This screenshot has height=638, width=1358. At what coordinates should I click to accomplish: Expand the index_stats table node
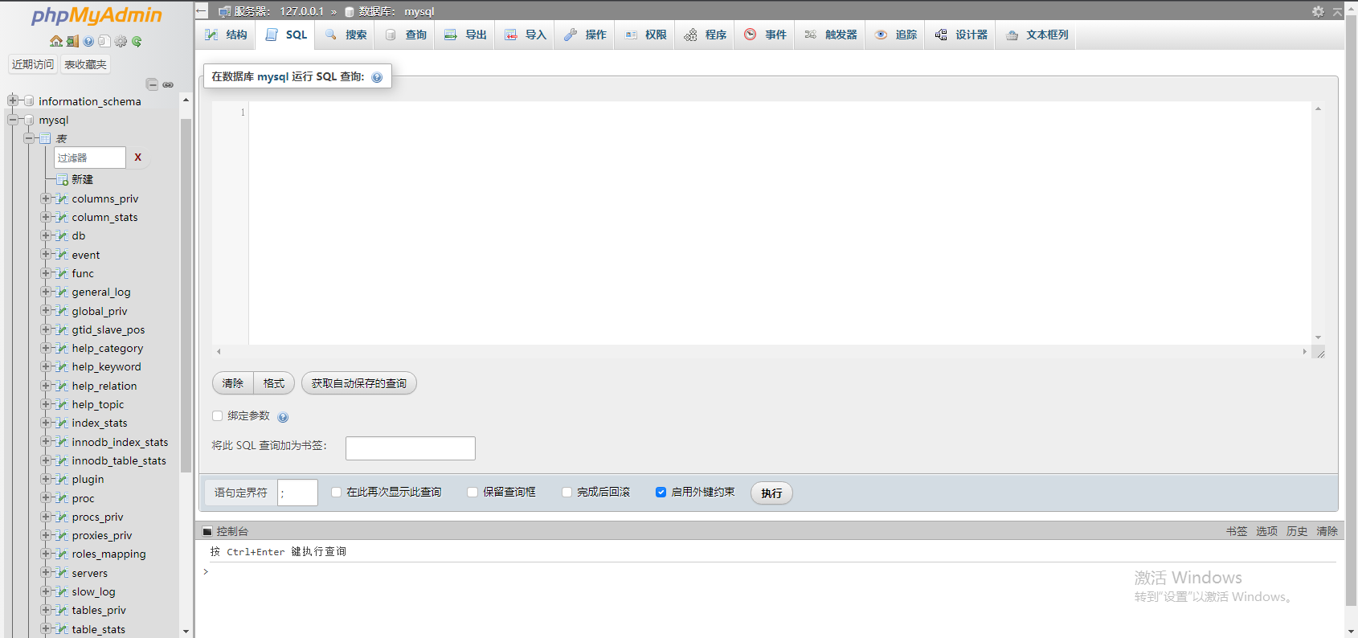46,423
